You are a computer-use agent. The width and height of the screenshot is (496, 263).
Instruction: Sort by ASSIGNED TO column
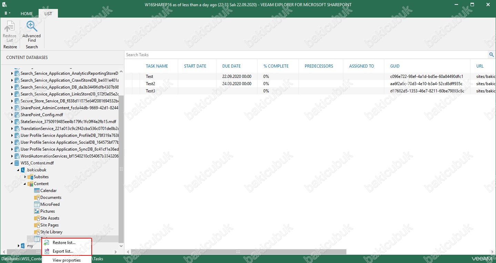point(362,66)
